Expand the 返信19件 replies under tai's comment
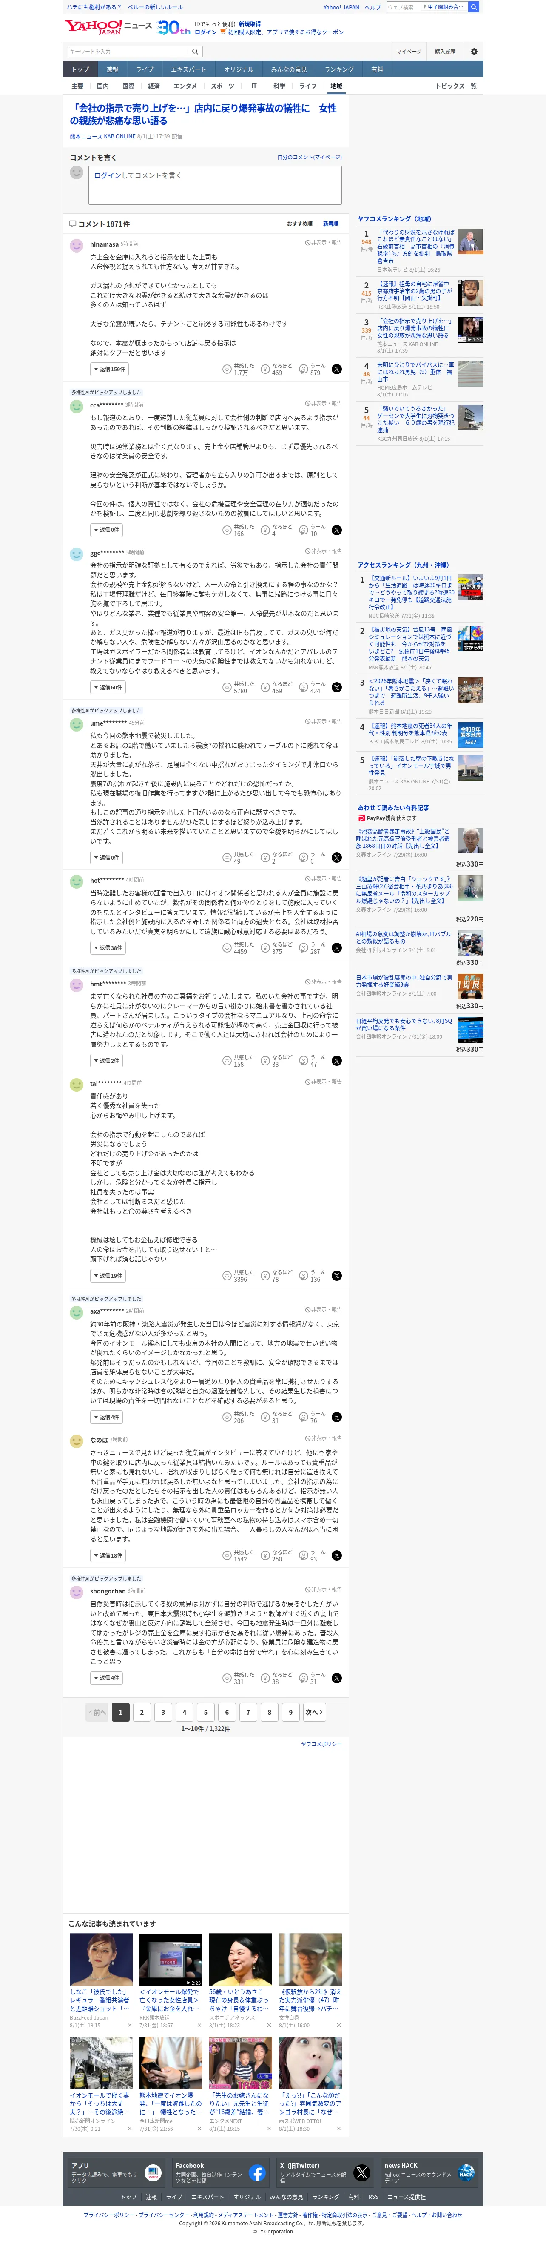Image resolution: width=546 pixels, height=2244 pixels. [108, 1276]
